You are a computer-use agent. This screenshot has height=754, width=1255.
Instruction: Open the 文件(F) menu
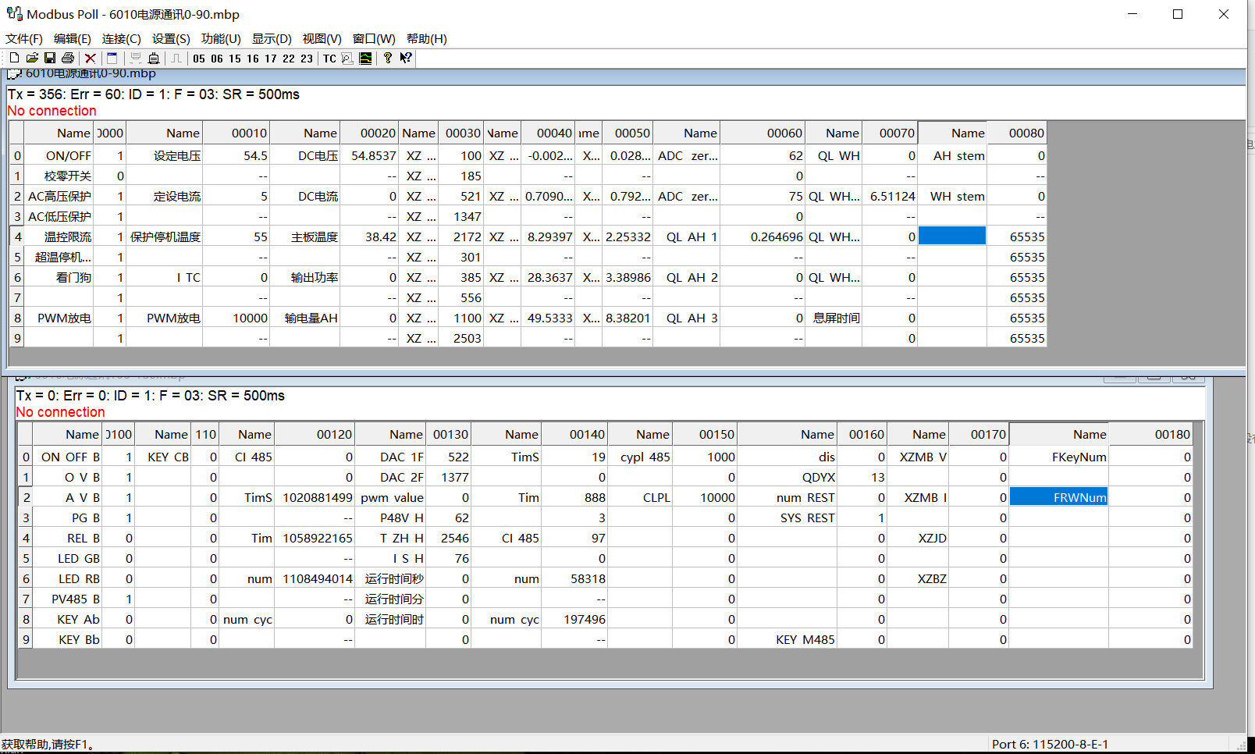click(x=24, y=38)
